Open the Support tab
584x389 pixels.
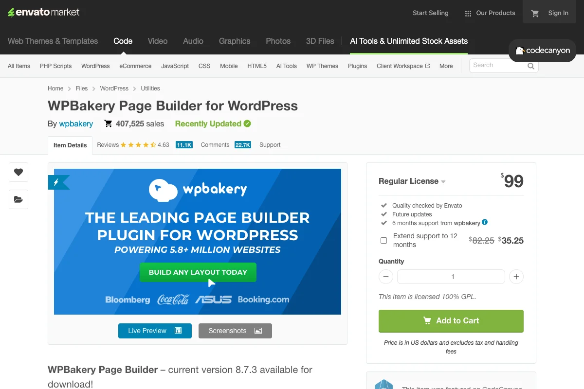(x=270, y=145)
